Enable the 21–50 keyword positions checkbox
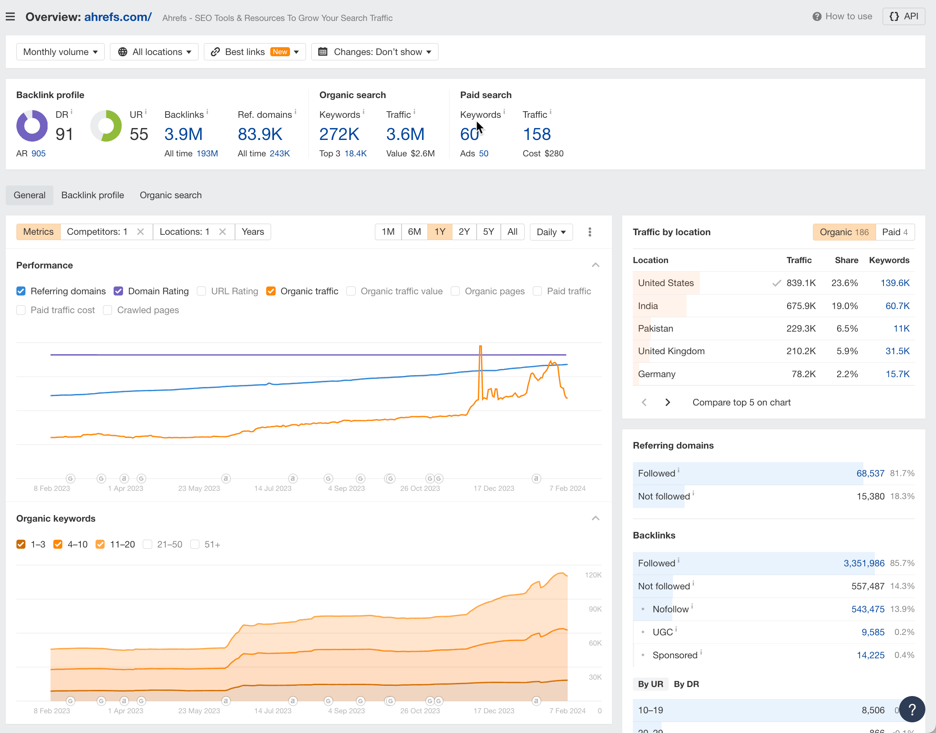This screenshot has width=936, height=733. [x=148, y=544]
